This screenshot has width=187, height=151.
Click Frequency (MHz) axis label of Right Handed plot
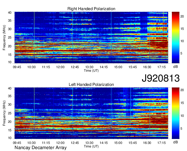[4, 37]
